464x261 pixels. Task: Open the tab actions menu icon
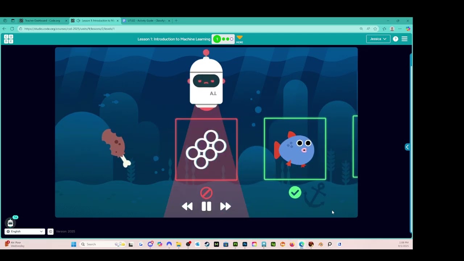13,21
